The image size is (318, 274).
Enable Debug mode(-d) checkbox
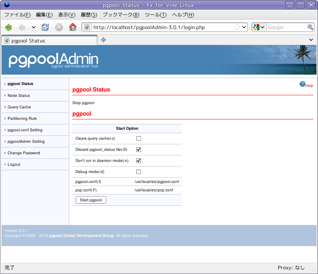[139, 172]
